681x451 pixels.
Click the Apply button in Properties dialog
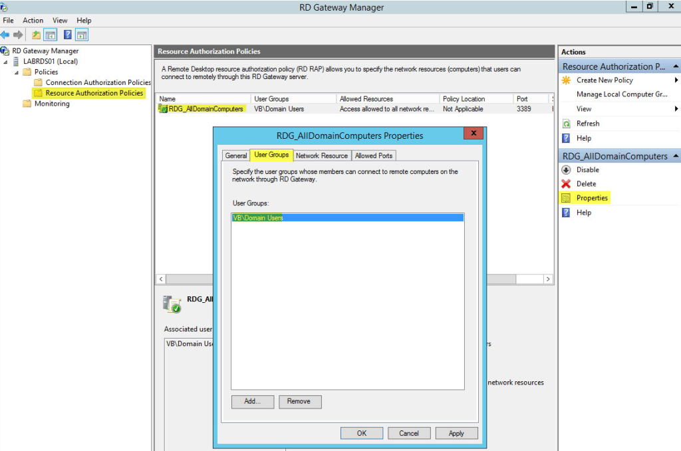coord(456,432)
